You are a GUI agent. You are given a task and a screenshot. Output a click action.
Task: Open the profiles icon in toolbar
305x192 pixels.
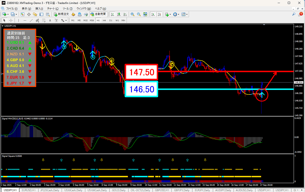13,14
